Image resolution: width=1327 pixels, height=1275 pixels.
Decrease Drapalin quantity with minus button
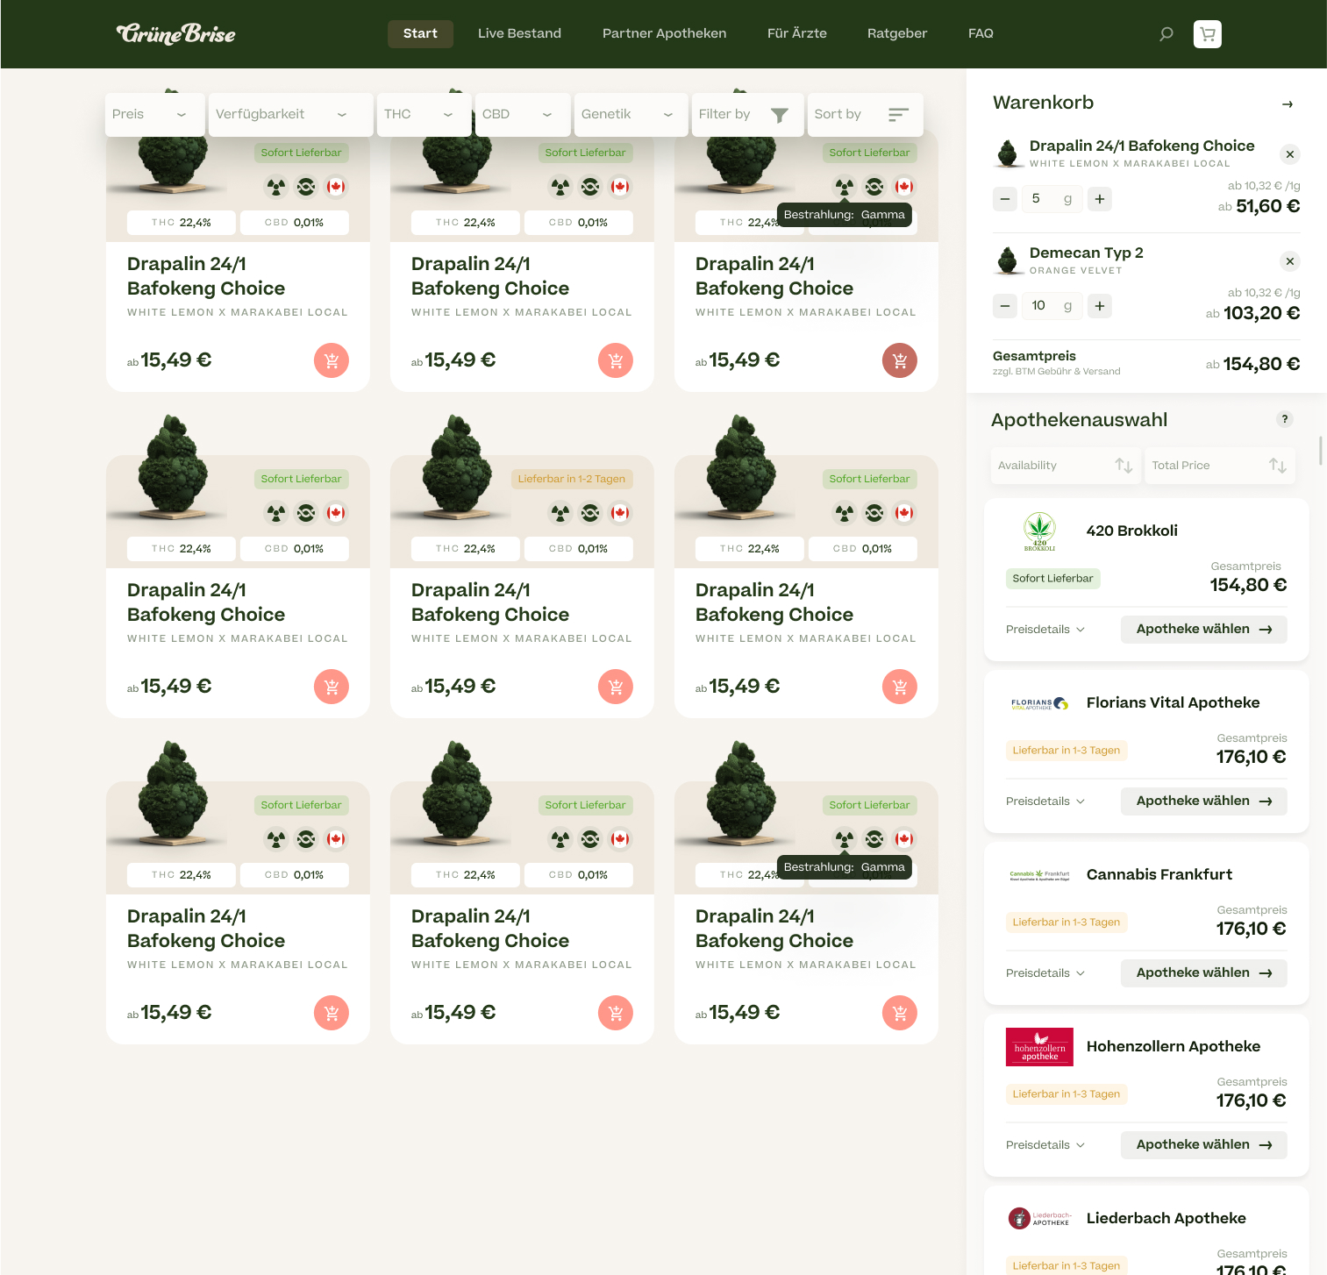pos(1005,199)
